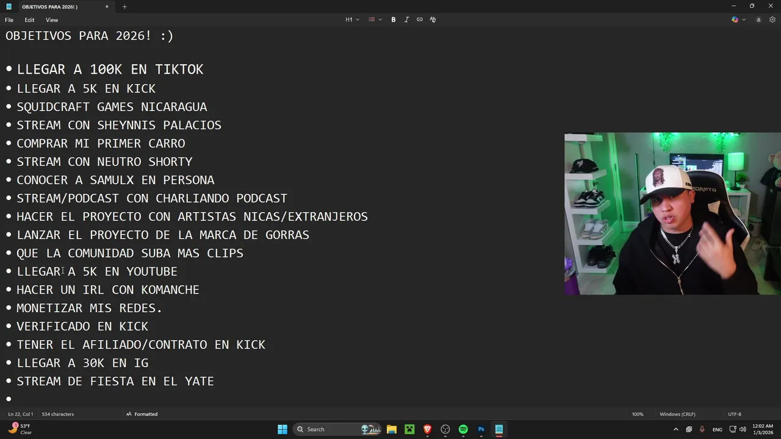The image size is (781, 439).
Task: Click the line STREAM CON SHEYNNIS PALACIOS
Action: tap(119, 125)
